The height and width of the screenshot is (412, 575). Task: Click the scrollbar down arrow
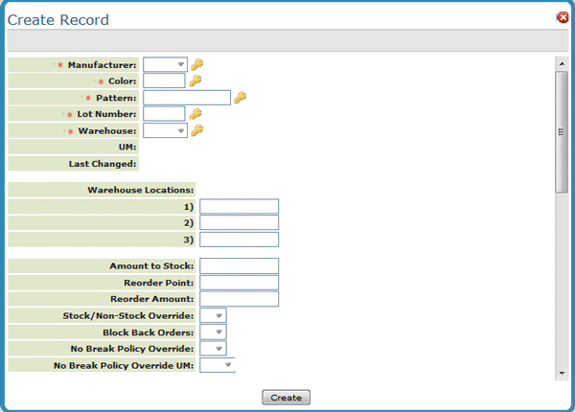click(x=562, y=373)
